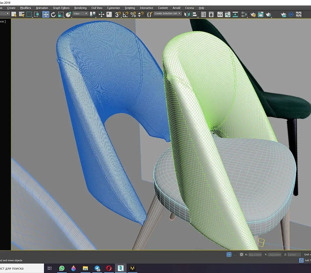Click the Windows Task View icon
Image resolution: width=311 pixels, height=273 pixels.
(50, 268)
